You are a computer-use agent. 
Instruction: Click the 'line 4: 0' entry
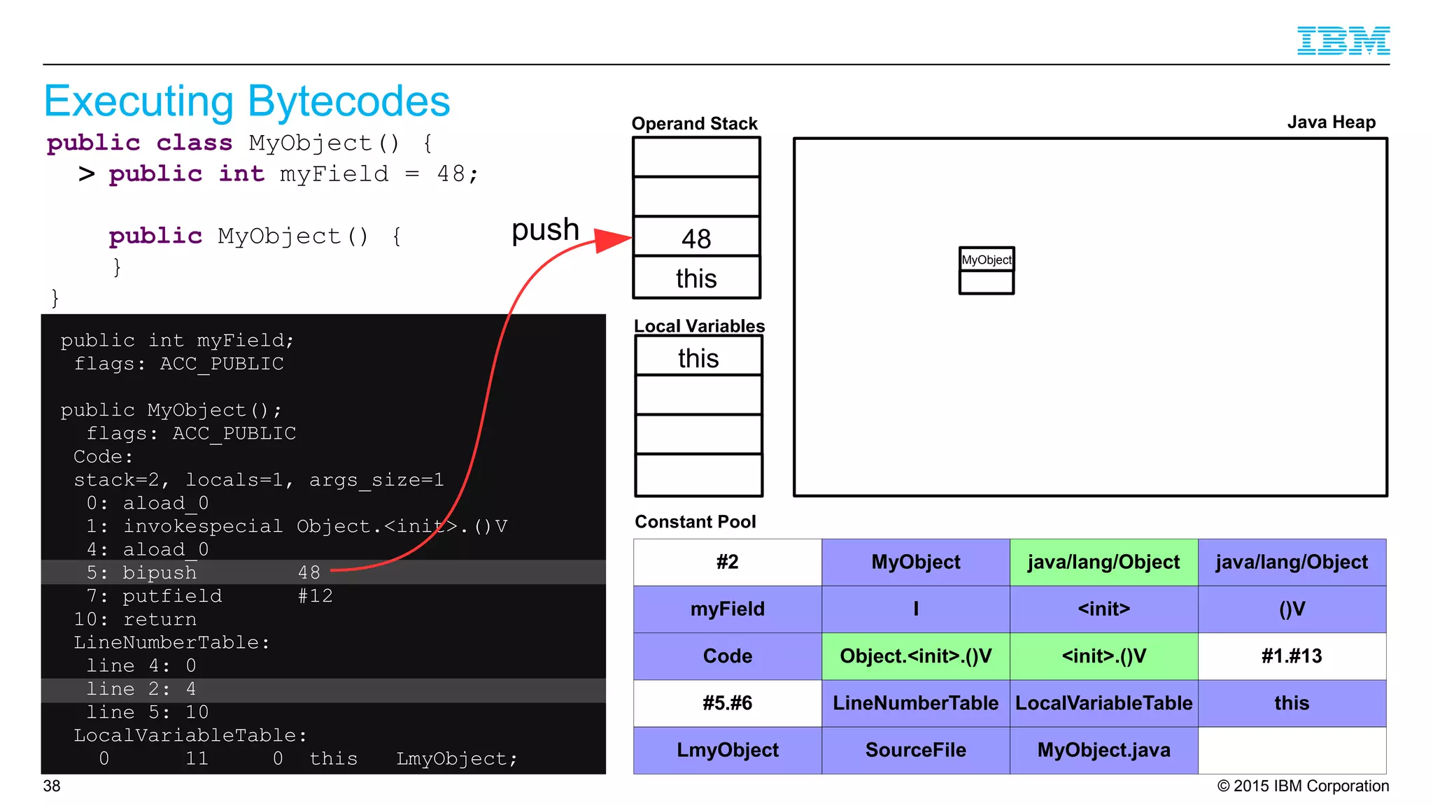(141, 665)
